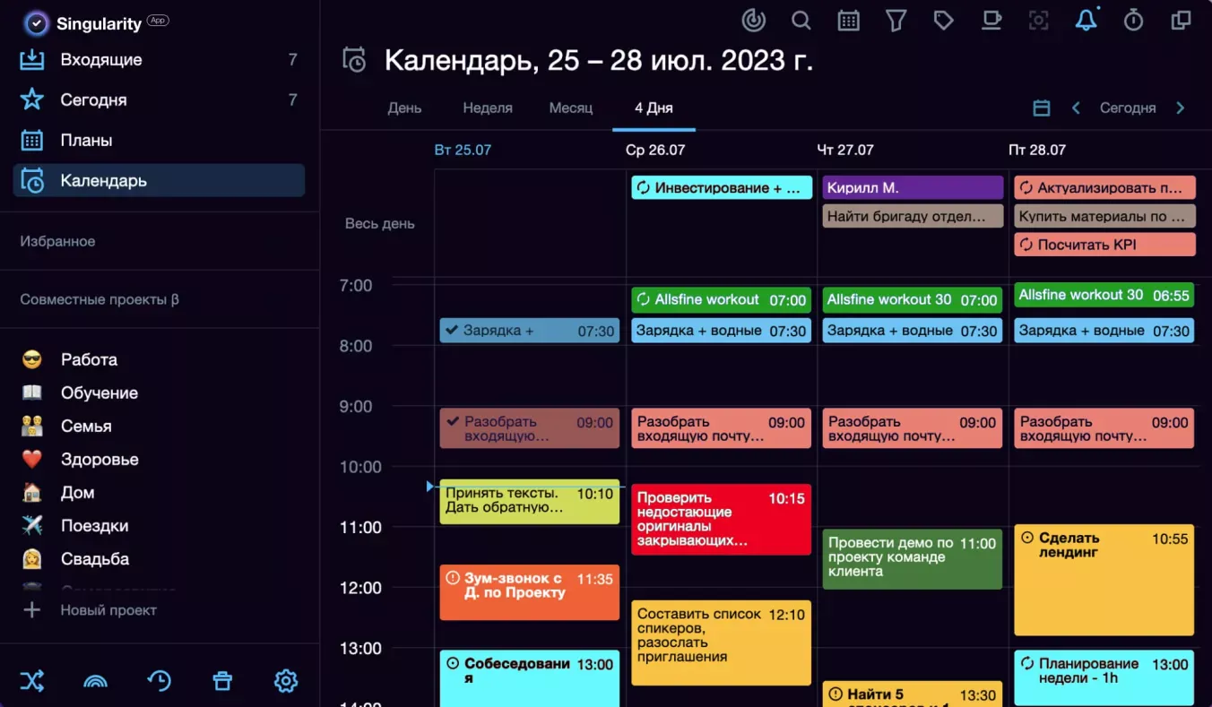Open Сегодня in sidebar
The image size is (1212, 707).
(x=159, y=99)
